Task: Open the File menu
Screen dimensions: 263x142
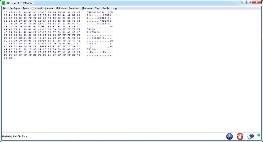Action: tap(5, 8)
